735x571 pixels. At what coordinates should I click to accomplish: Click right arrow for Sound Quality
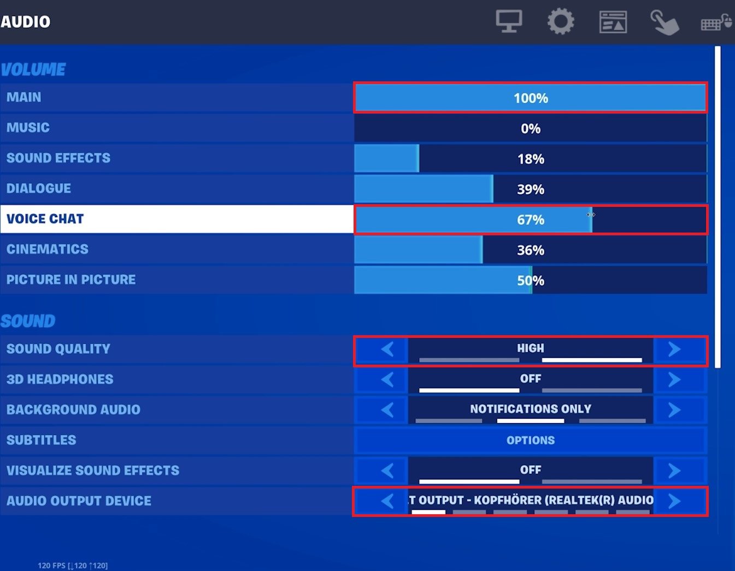pyautogui.click(x=674, y=349)
